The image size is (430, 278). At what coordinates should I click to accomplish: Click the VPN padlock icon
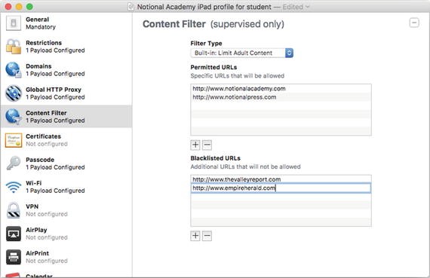(x=14, y=210)
